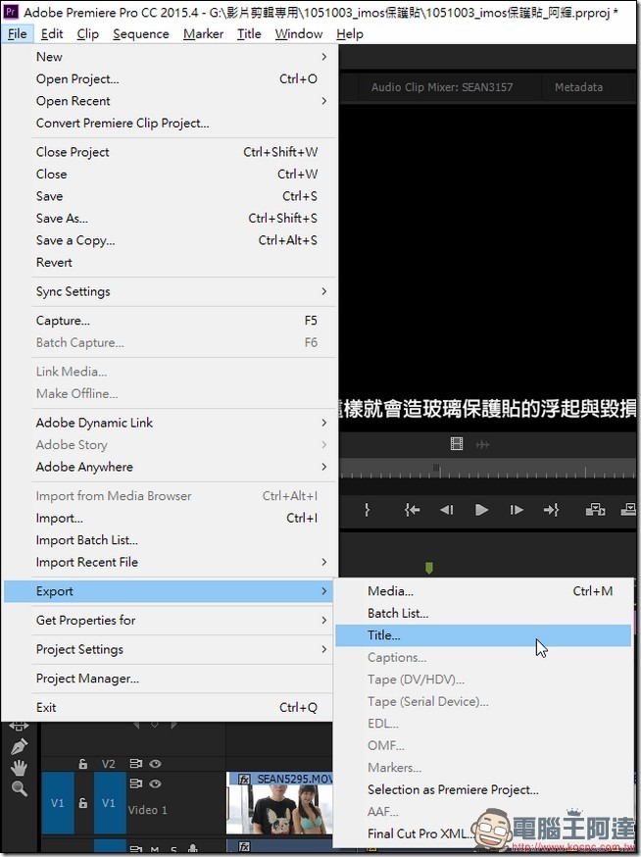Toggle the lock on the V2 track
Viewport: 641px width, 857px height.
tap(83, 764)
